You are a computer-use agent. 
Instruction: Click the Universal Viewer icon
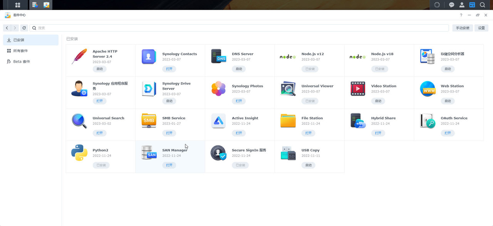[288, 89]
